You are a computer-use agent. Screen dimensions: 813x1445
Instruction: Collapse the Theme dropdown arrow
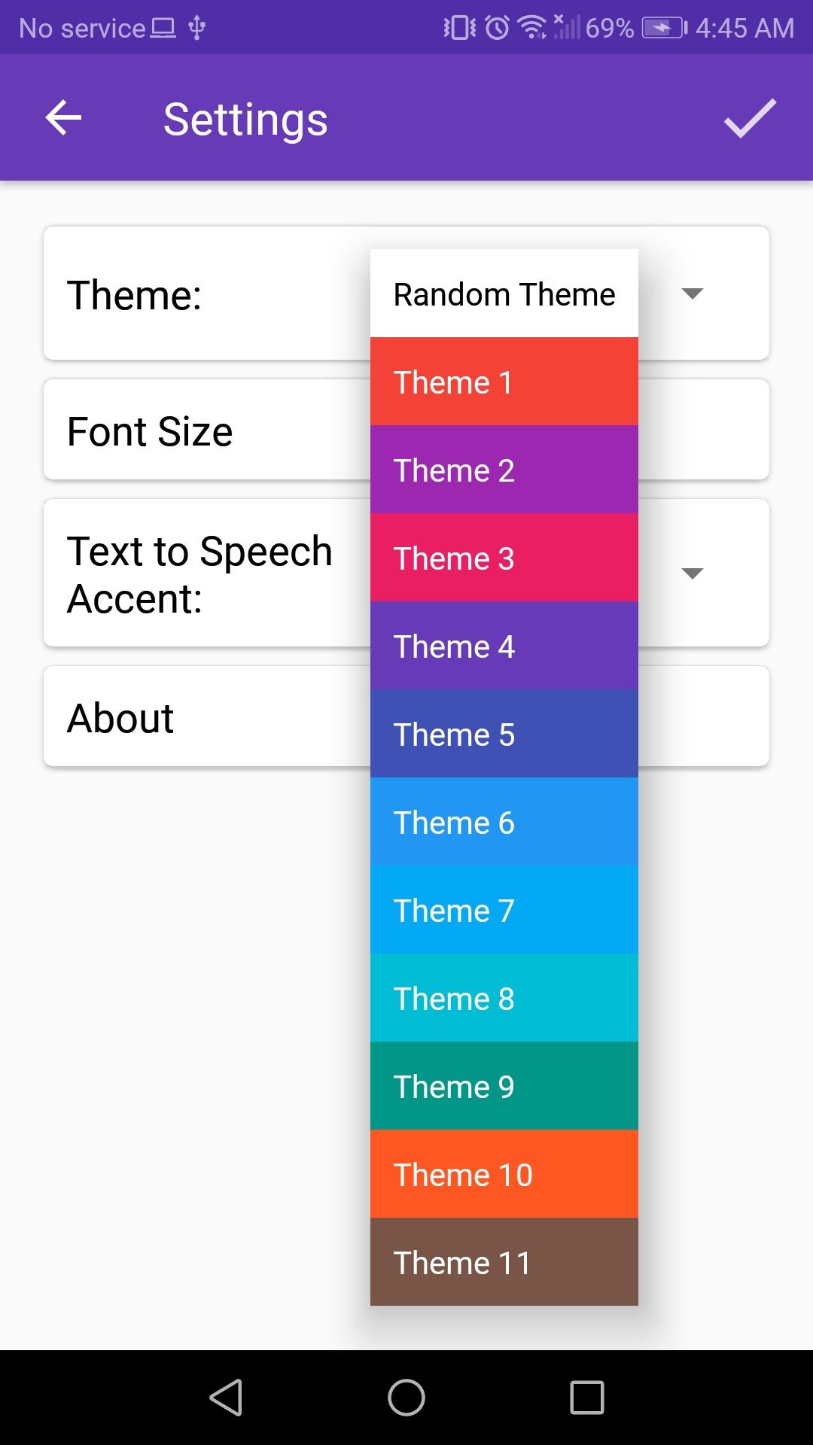click(692, 294)
